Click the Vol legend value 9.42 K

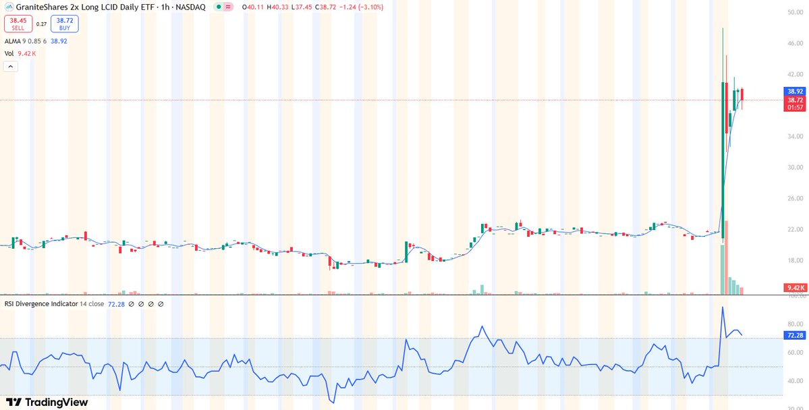coord(27,53)
